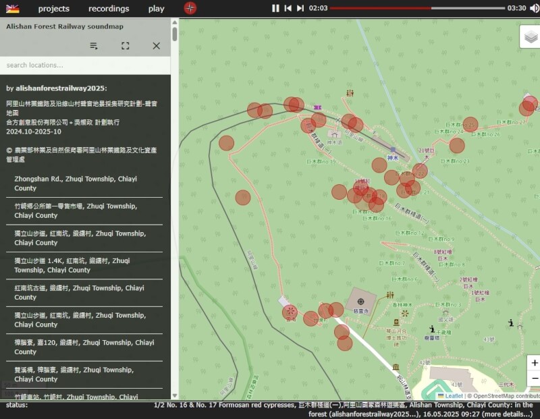Click the skip-to-next track icon
Image resolution: width=540 pixels, height=419 pixels.
(299, 9)
